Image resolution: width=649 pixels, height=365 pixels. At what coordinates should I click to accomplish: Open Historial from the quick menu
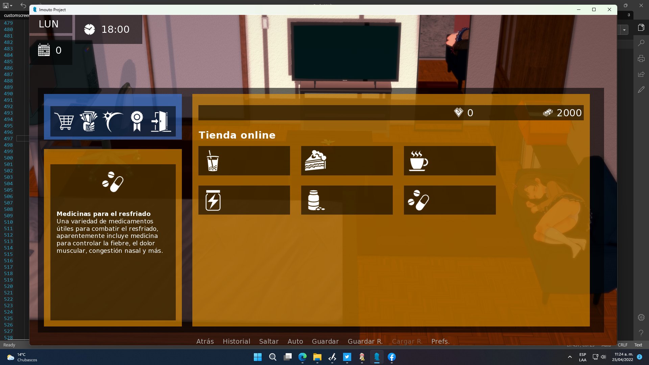(236, 341)
